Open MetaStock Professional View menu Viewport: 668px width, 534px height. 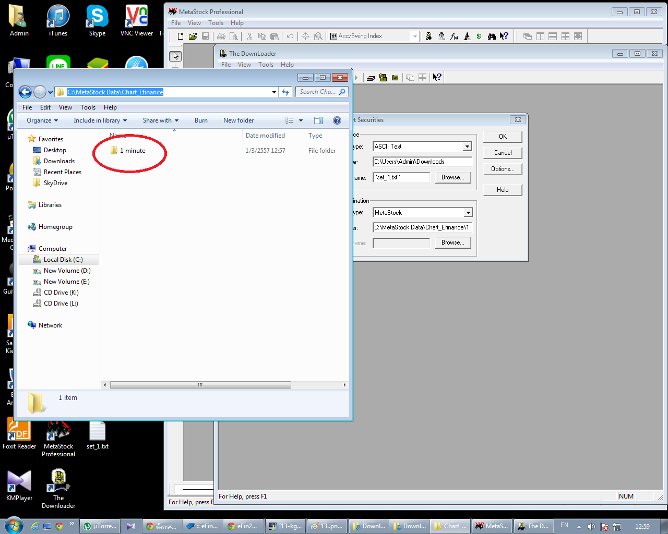194,23
